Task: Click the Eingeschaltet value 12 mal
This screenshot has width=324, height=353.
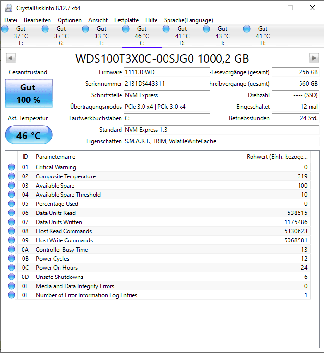Action: pyautogui.click(x=296, y=106)
